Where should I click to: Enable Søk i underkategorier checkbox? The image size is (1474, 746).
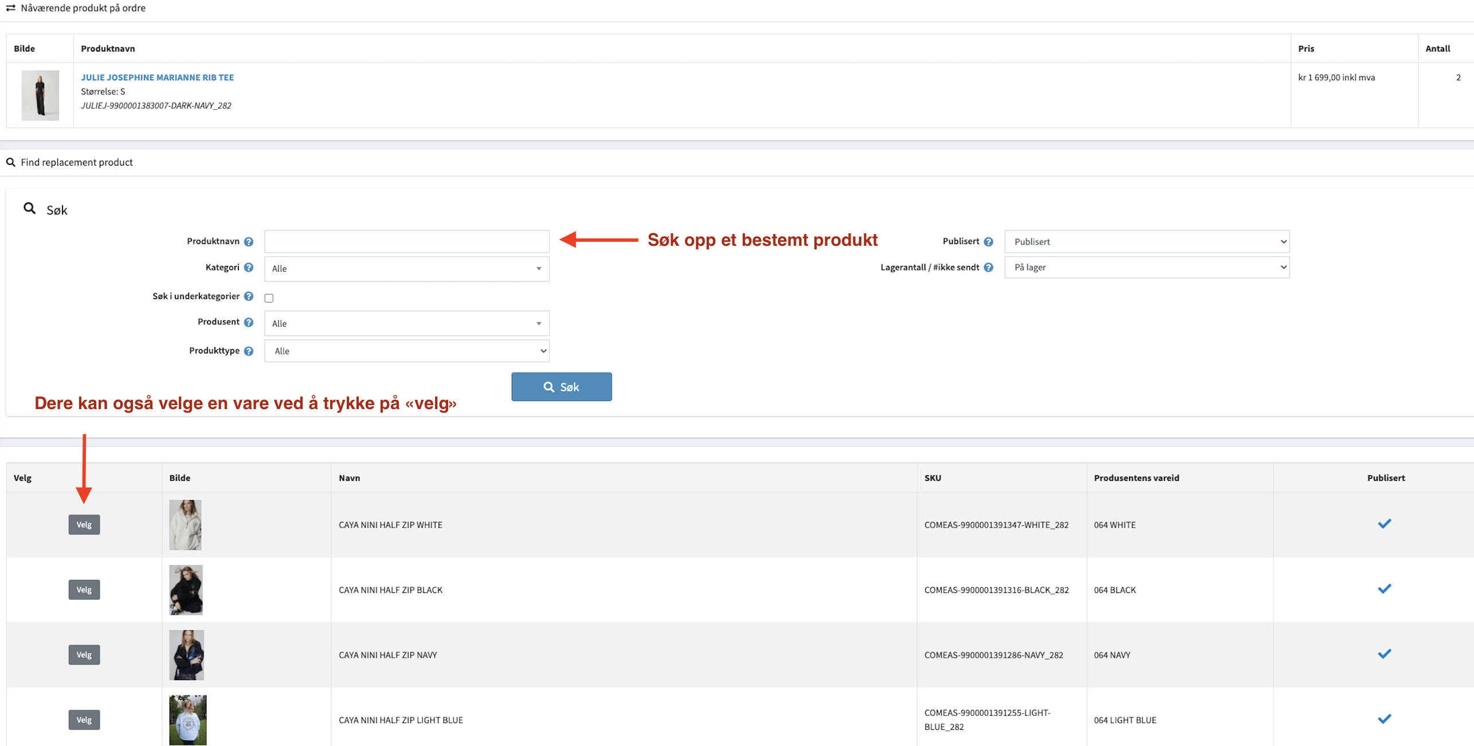tap(269, 298)
